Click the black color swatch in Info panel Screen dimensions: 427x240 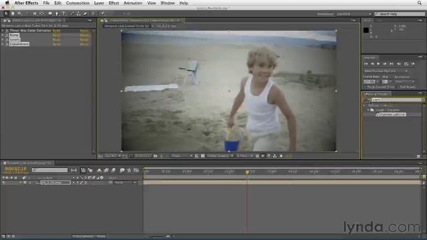coord(366,30)
